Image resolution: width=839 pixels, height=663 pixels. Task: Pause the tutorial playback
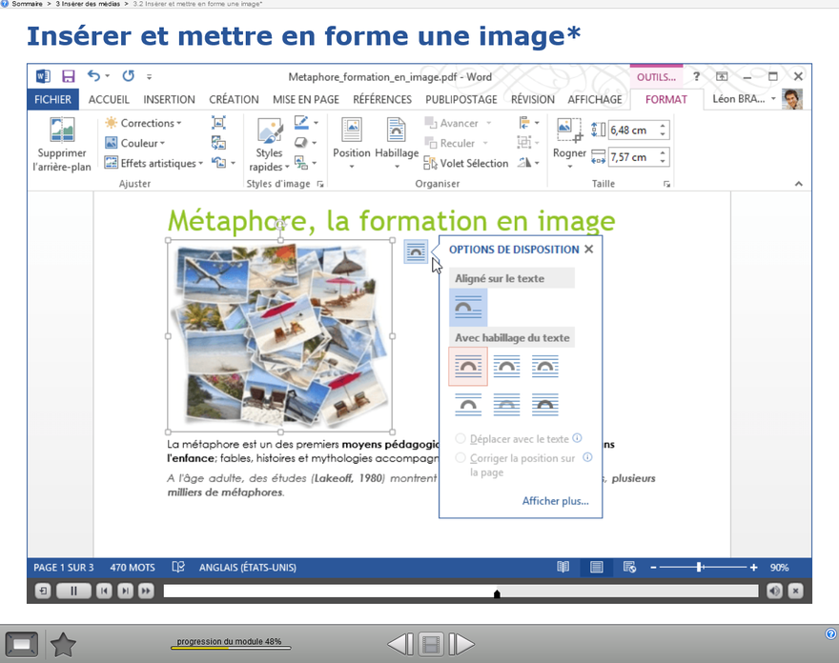point(73,592)
